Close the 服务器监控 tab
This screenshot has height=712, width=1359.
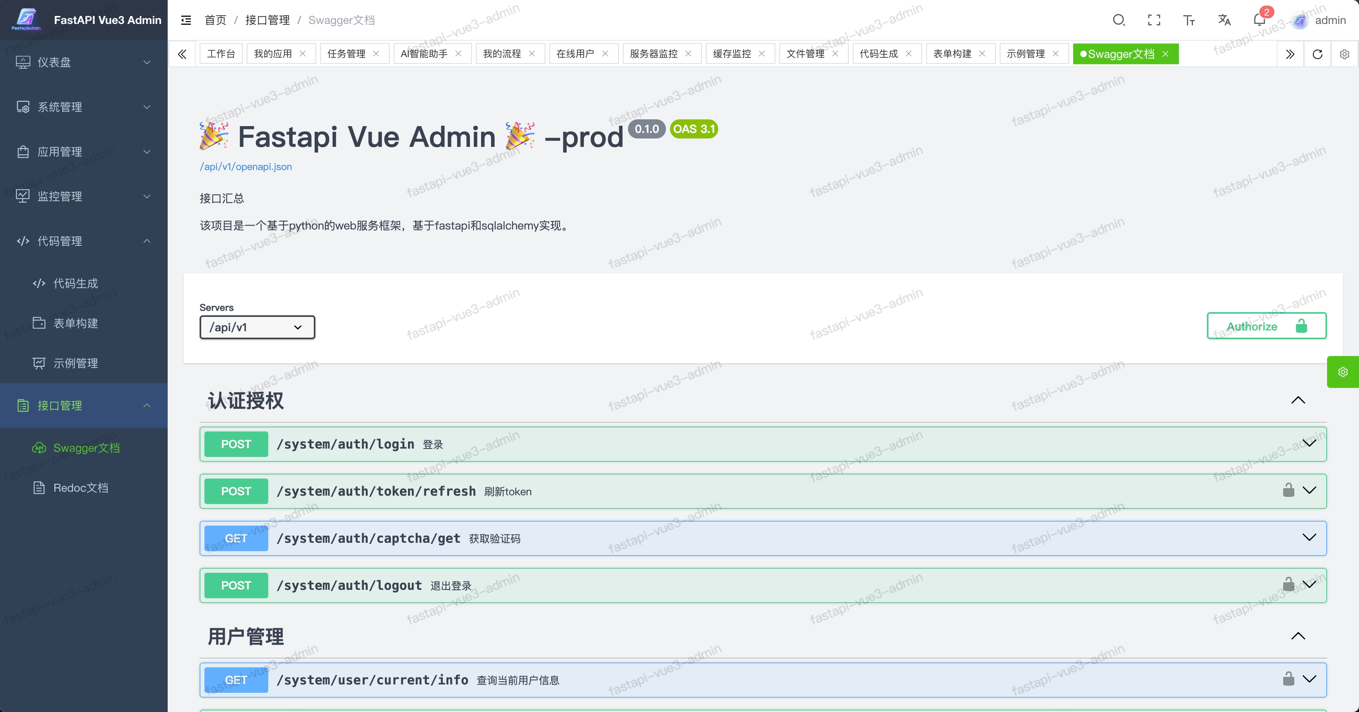click(688, 54)
